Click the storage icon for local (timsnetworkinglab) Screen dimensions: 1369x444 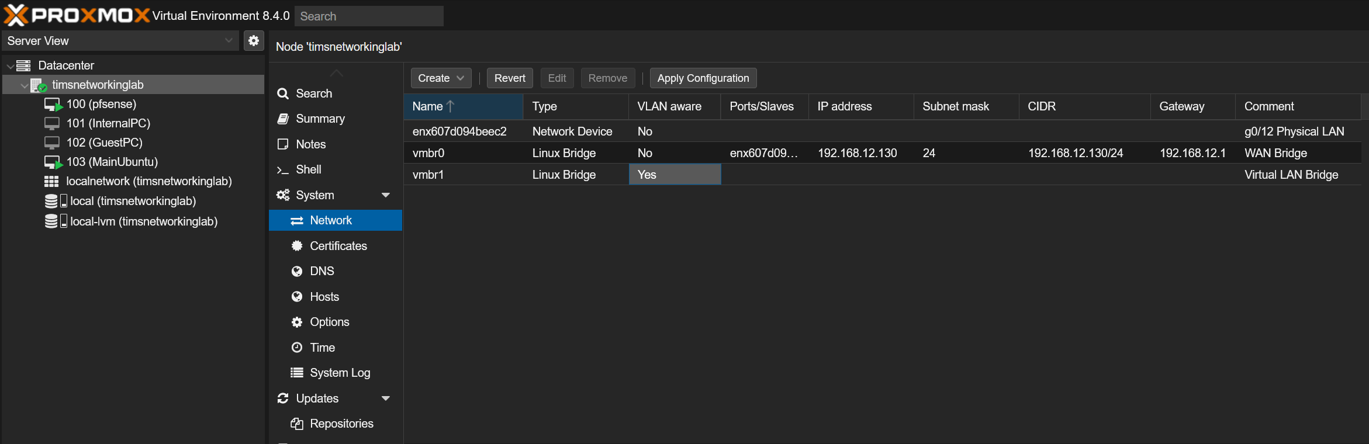56,201
